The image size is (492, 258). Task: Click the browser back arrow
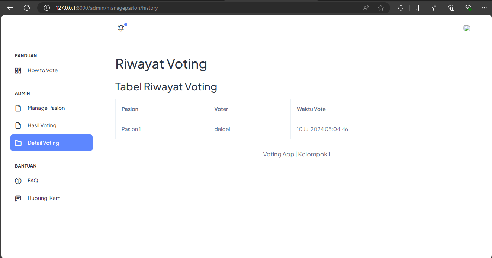tap(10, 8)
